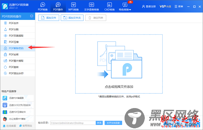Viewport: 203px width, 130px height.
Task: Maximize the converter window
Action: tap(194, 6)
